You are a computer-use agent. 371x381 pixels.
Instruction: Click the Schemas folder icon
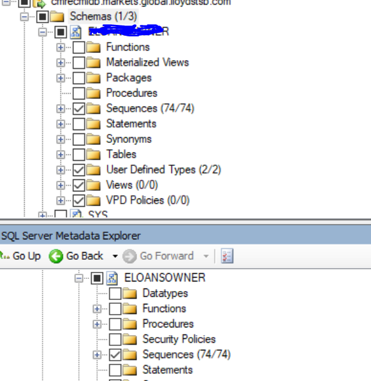[x=57, y=17]
